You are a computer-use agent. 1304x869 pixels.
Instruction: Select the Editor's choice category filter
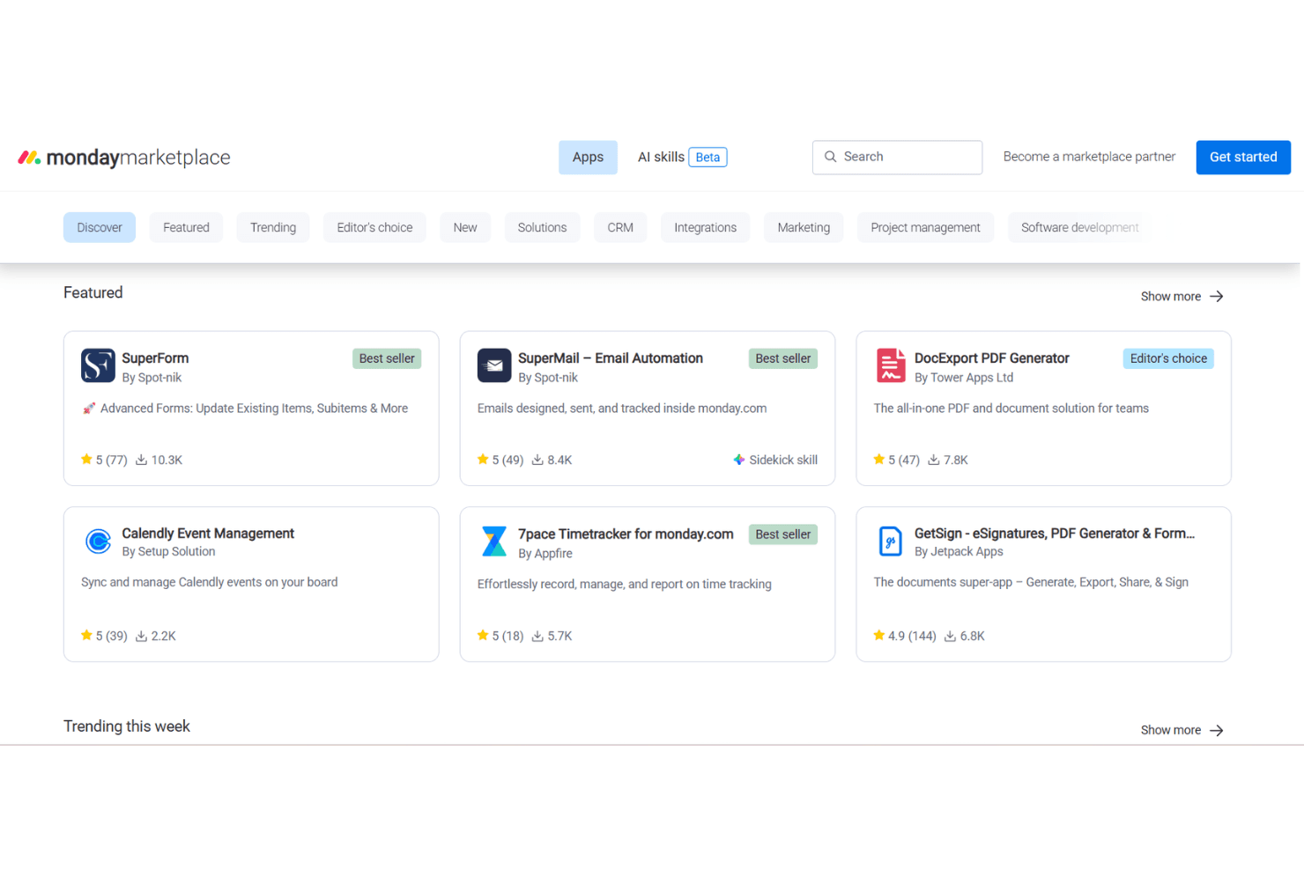374,227
